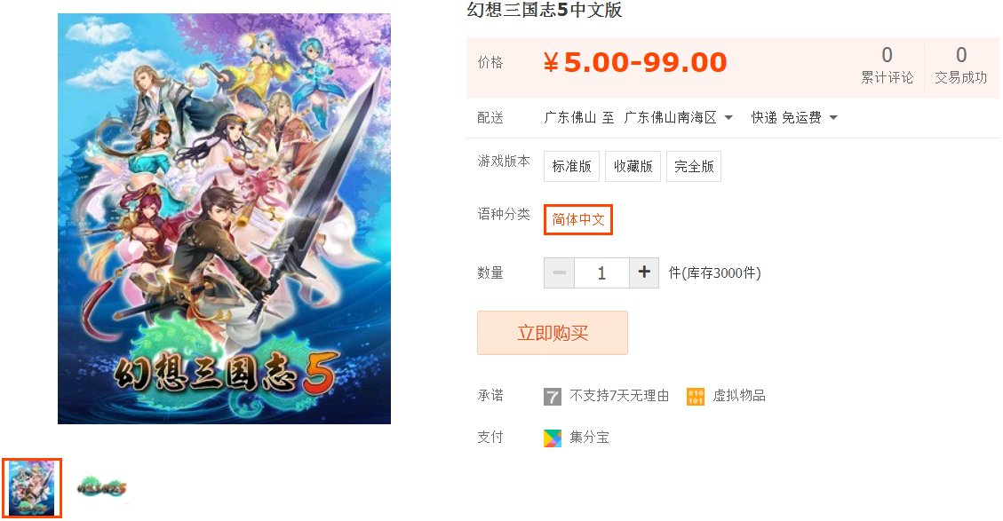Open the 累计评论 reviews count
This screenshot has height=521, width=1003.
(x=887, y=65)
